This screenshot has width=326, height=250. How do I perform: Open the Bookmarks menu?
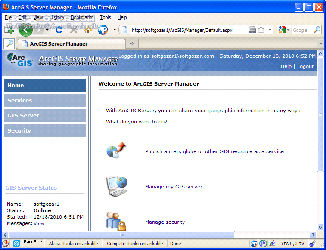(82, 18)
